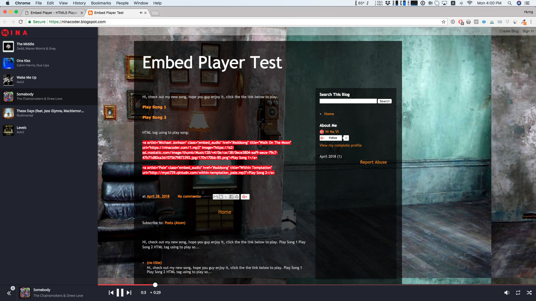Expand the audio tab mute control
The image size is (536, 301).
click(x=141, y=13)
